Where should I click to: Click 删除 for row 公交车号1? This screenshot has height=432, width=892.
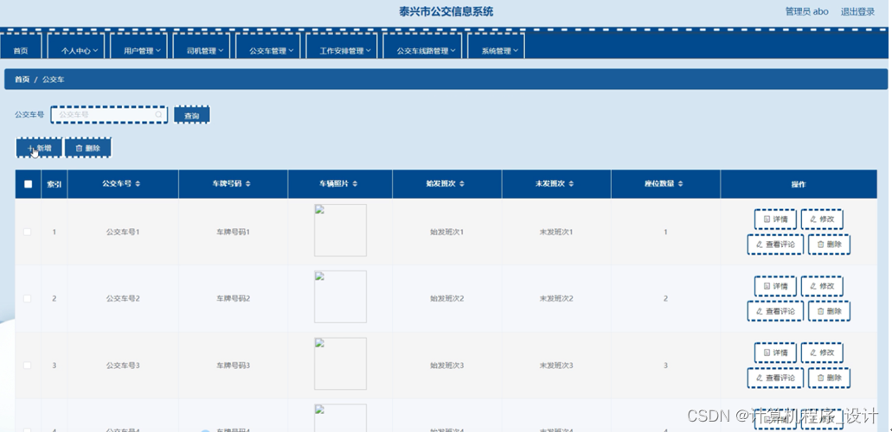(829, 245)
